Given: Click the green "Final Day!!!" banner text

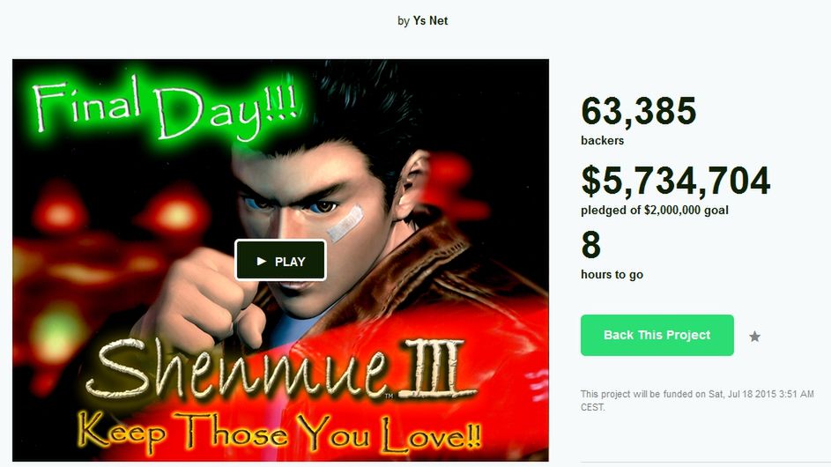Looking at the screenshot, I should (x=164, y=108).
